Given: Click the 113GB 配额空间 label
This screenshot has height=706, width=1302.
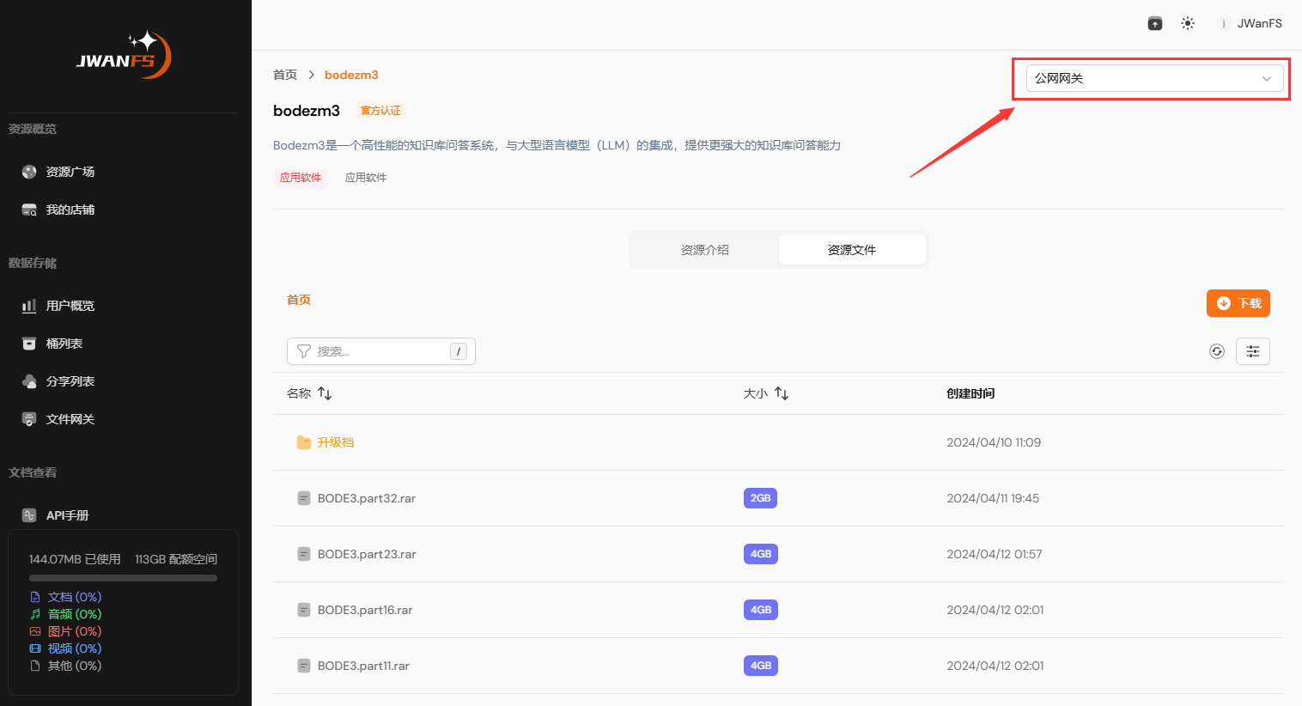Looking at the screenshot, I should coord(176,559).
